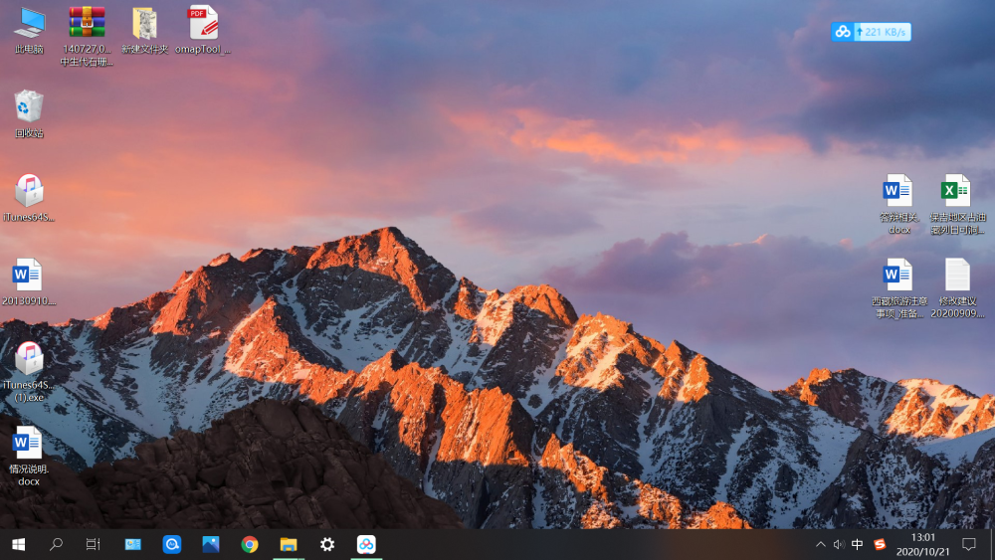The image size is (995, 560).
Task: Expand hidden system tray icons
Action: point(821,544)
